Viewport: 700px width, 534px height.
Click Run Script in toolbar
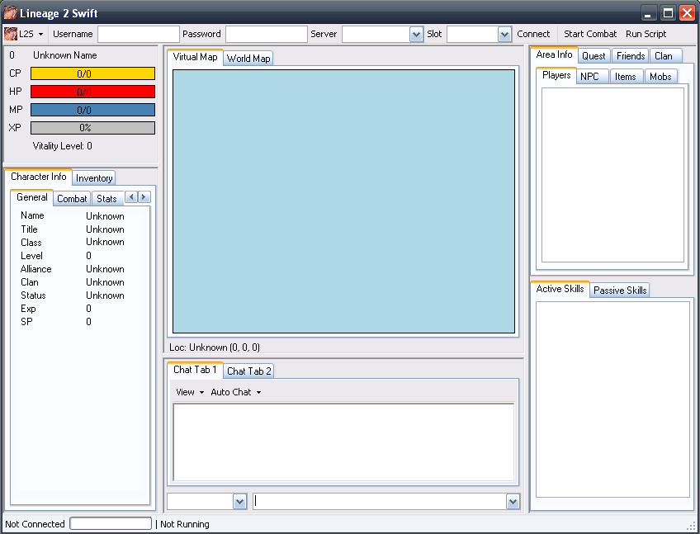point(646,34)
